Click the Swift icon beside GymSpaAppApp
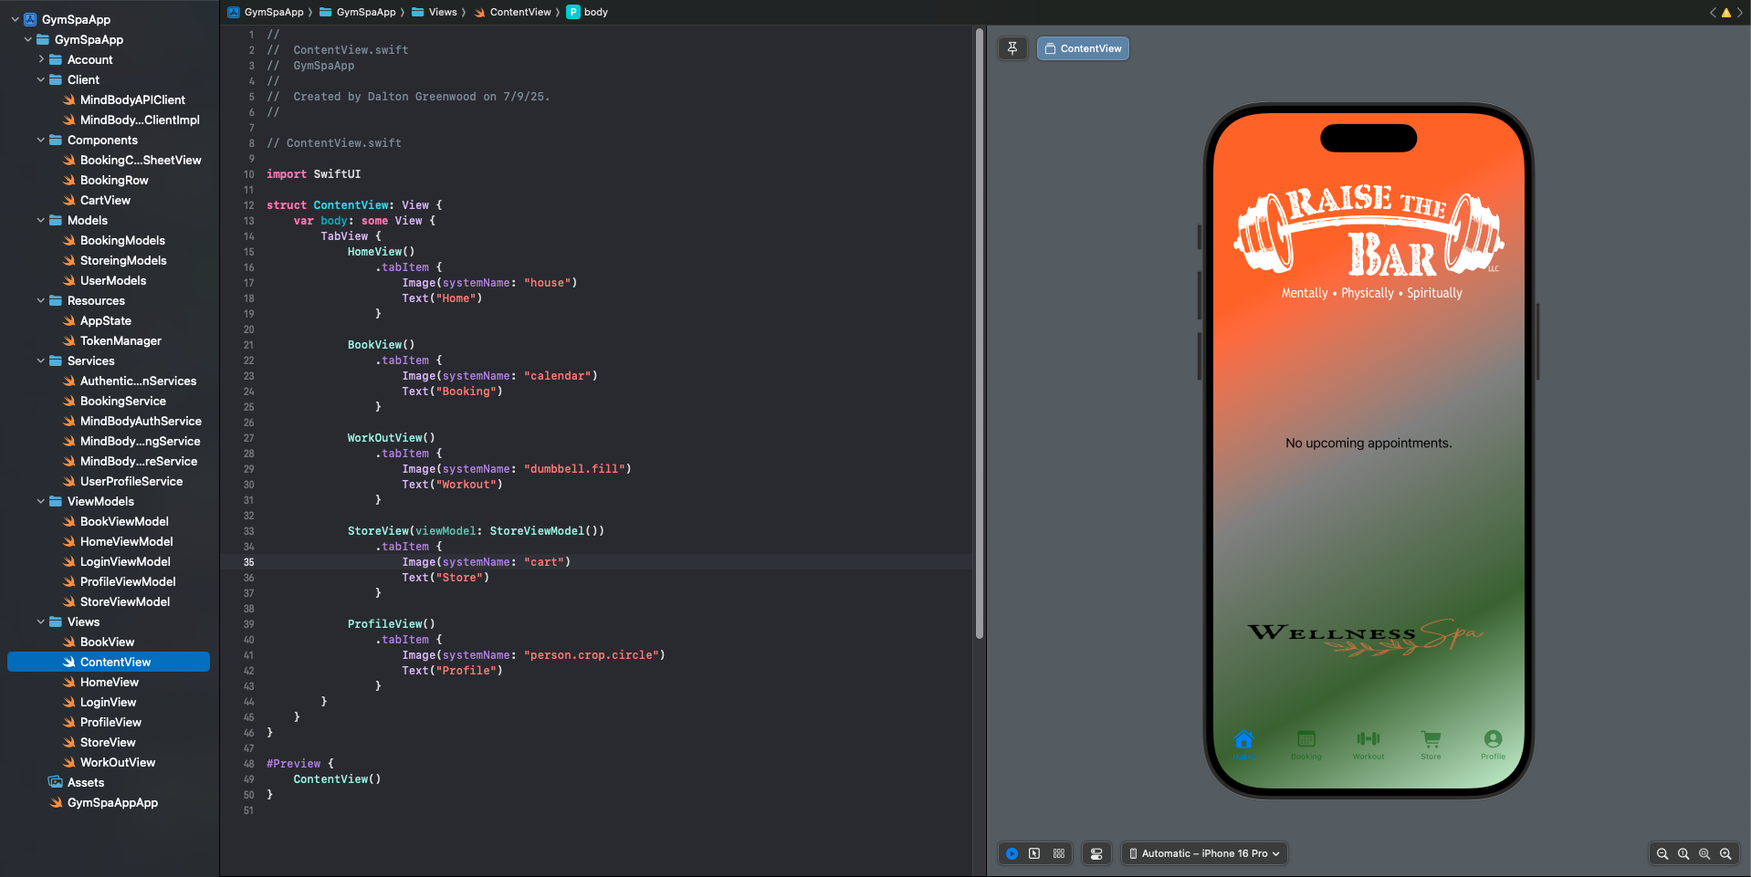Screen dimensions: 1751x877 click(x=56, y=802)
